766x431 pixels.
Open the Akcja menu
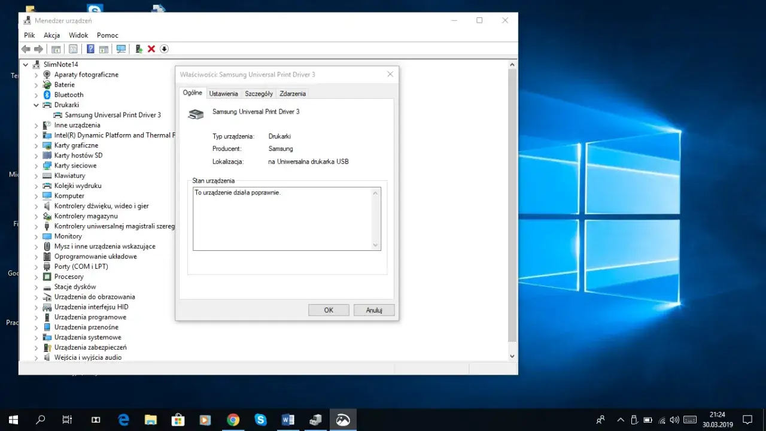[x=52, y=35]
